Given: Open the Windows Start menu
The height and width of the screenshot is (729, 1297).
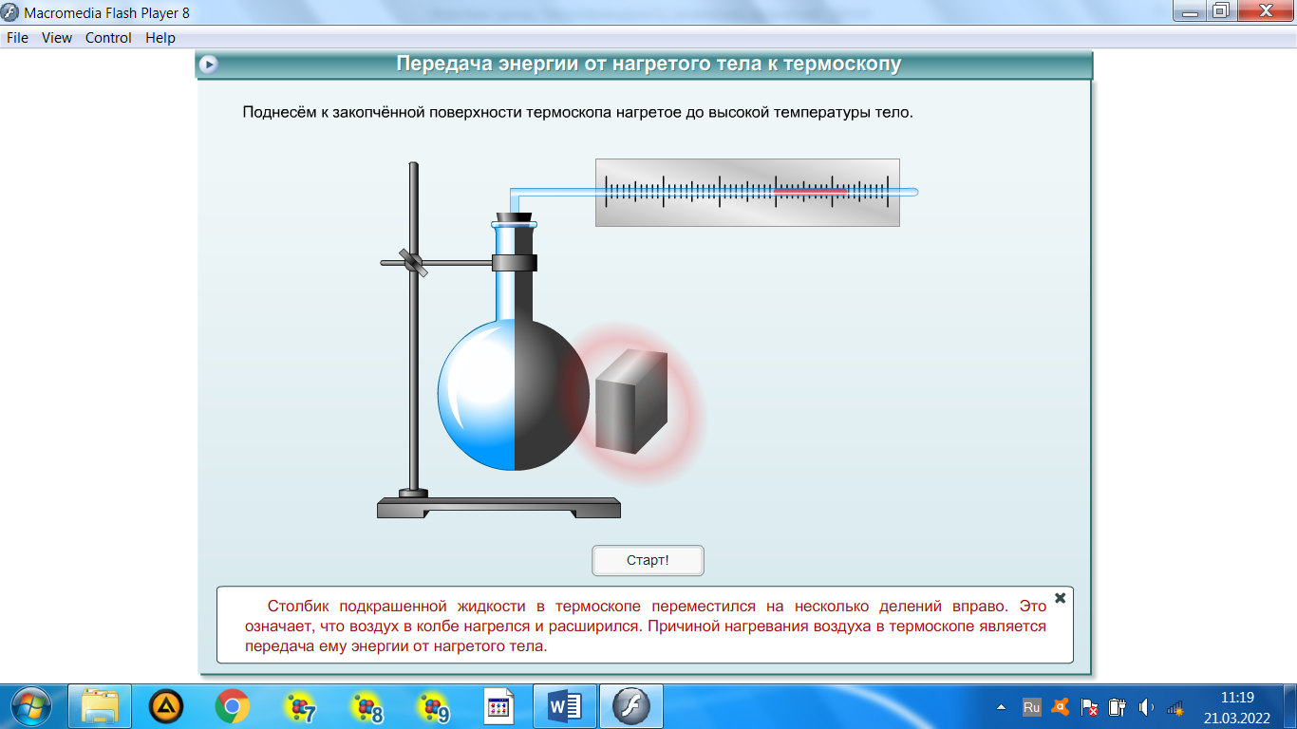Looking at the screenshot, I should pyautogui.click(x=33, y=707).
